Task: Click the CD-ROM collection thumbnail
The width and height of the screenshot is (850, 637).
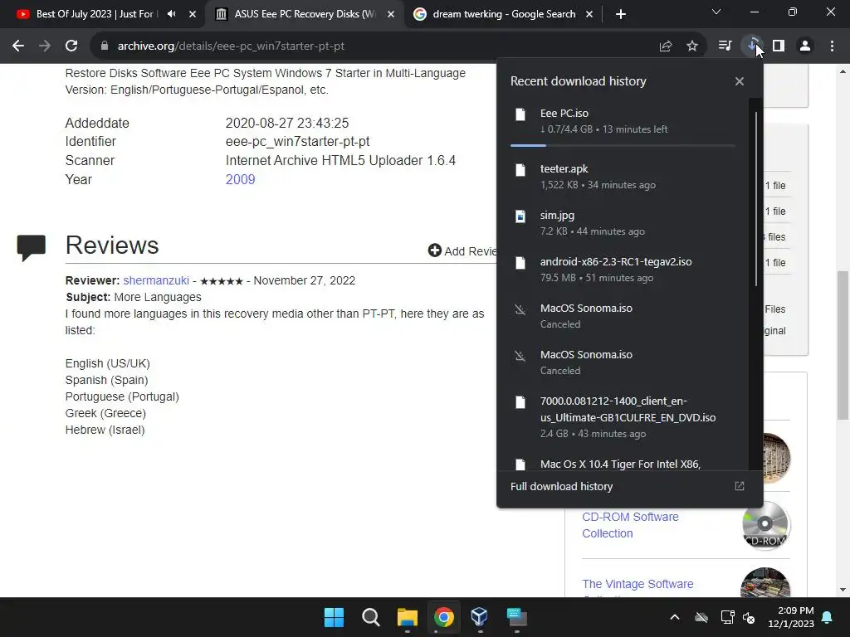Action: tap(765, 525)
